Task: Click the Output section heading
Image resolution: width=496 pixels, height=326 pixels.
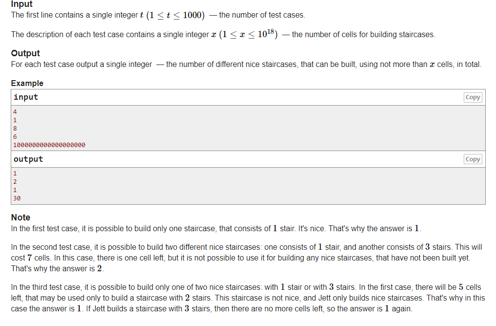Action: [25, 53]
